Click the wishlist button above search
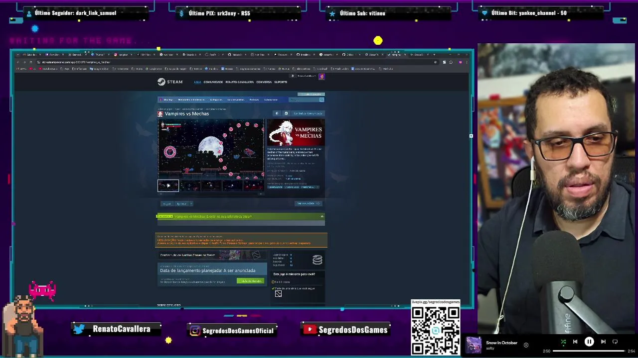The width and height of the screenshot is (638, 358). pyautogui.click(x=311, y=94)
